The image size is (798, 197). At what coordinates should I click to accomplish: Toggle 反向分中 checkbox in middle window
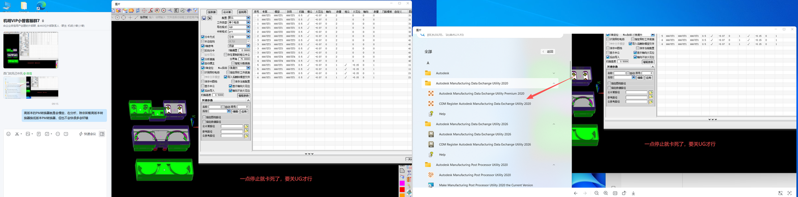pos(203,50)
